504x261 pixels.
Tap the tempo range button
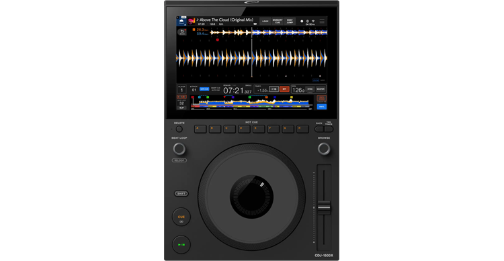pyautogui.click(x=274, y=89)
